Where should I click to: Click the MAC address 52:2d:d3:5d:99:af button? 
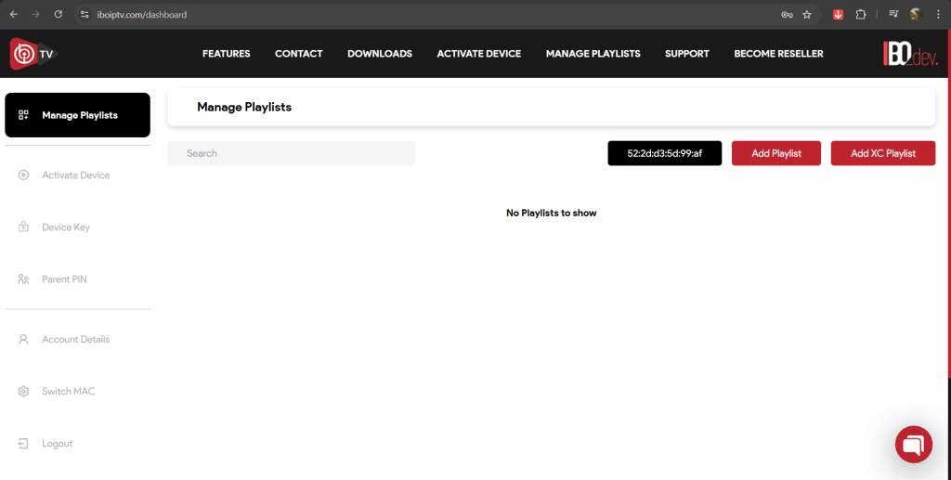click(x=665, y=153)
